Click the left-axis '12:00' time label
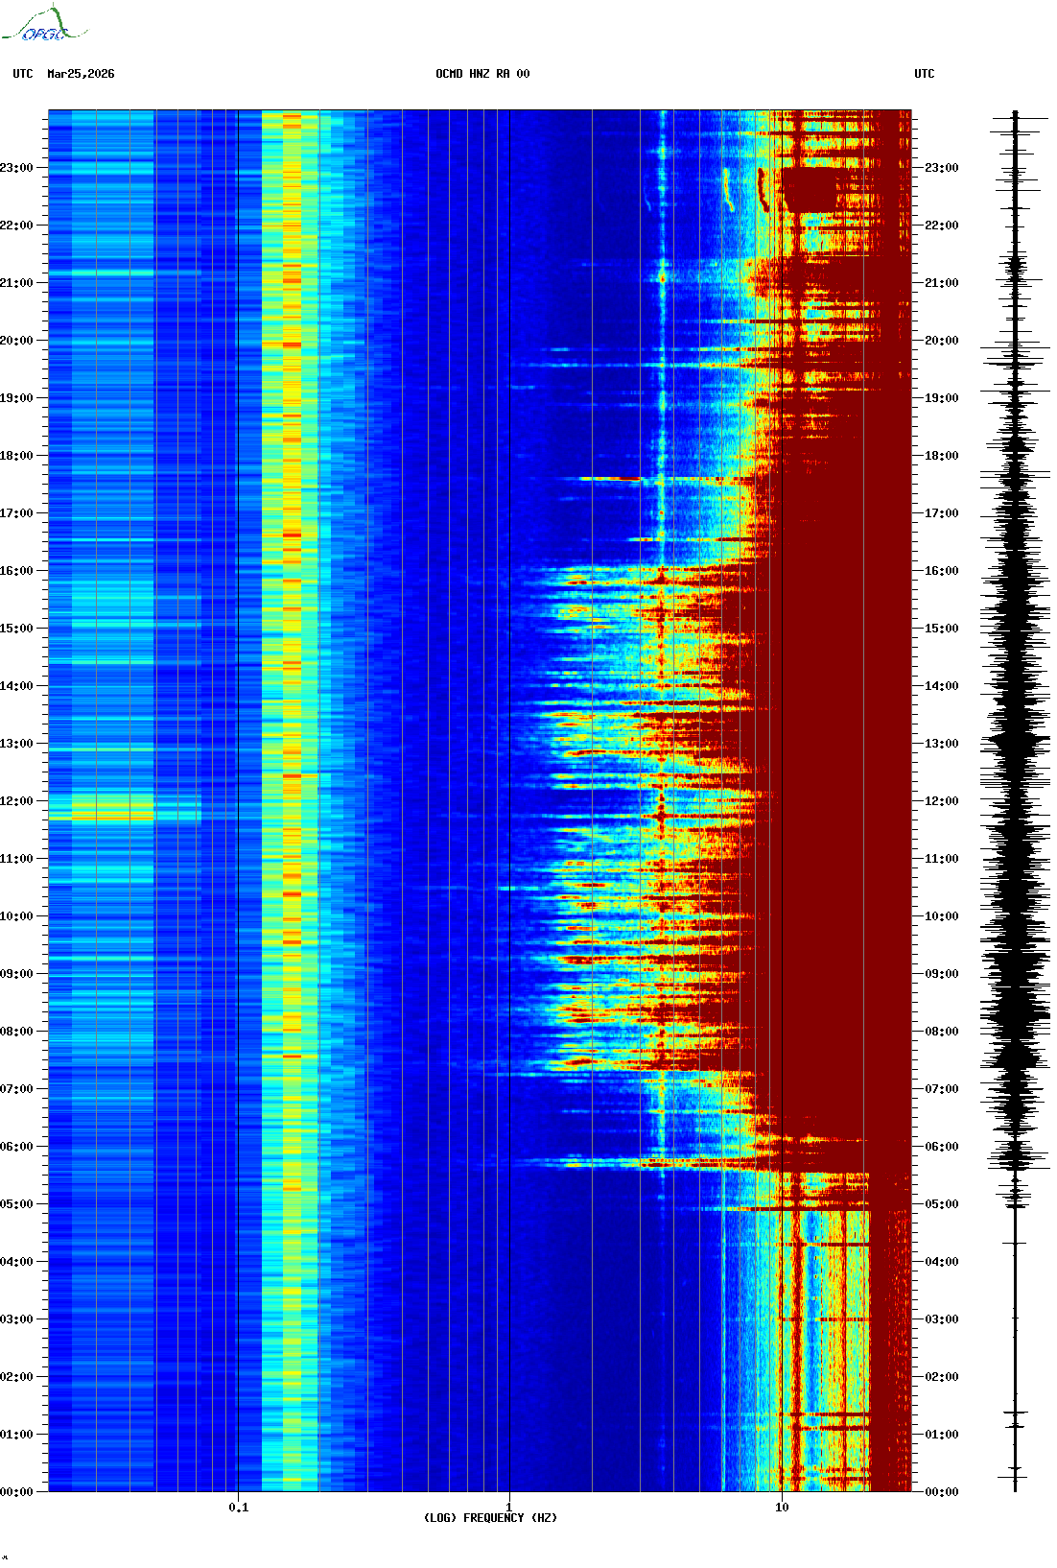1057x1568 pixels. pyautogui.click(x=16, y=801)
